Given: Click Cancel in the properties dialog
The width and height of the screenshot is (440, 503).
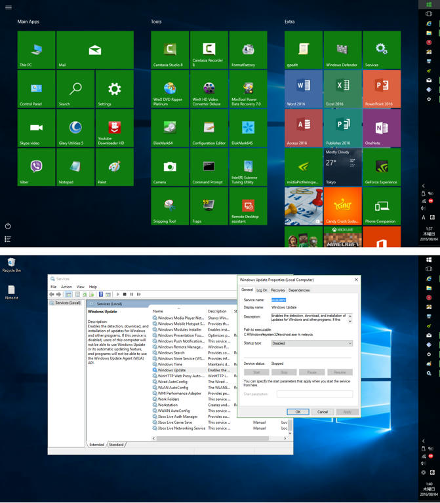Looking at the screenshot, I should click(322, 412).
